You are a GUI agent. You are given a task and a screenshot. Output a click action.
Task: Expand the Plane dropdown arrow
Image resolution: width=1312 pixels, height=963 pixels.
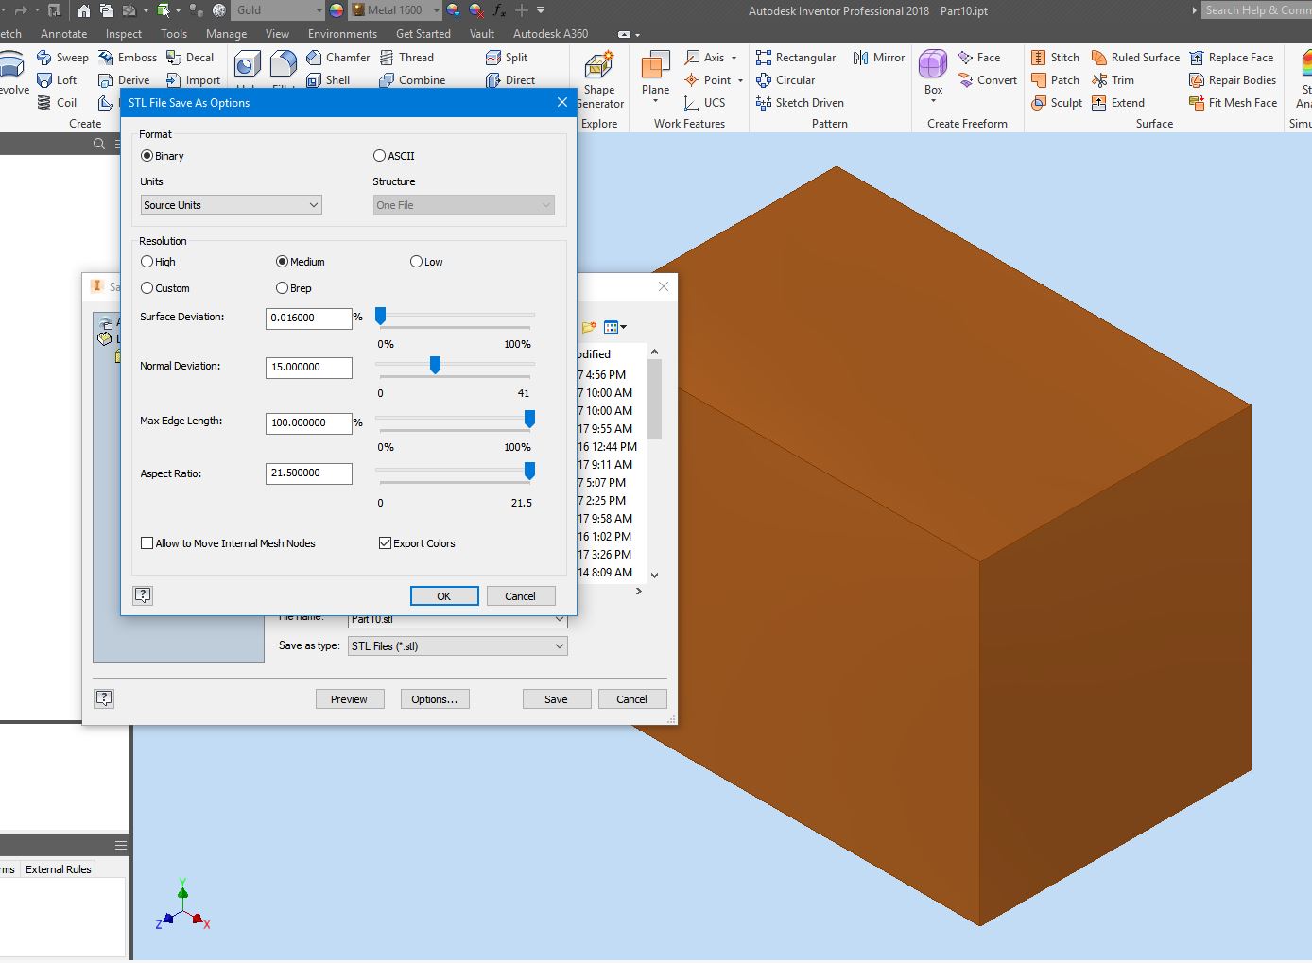coord(655,101)
